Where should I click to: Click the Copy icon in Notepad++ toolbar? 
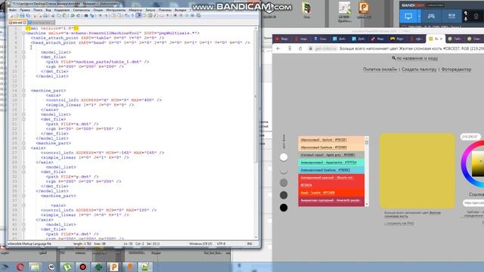tap(59, 15)
